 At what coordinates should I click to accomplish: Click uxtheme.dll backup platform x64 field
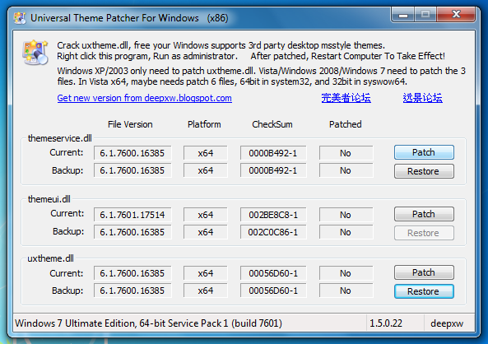coord(206,291)
